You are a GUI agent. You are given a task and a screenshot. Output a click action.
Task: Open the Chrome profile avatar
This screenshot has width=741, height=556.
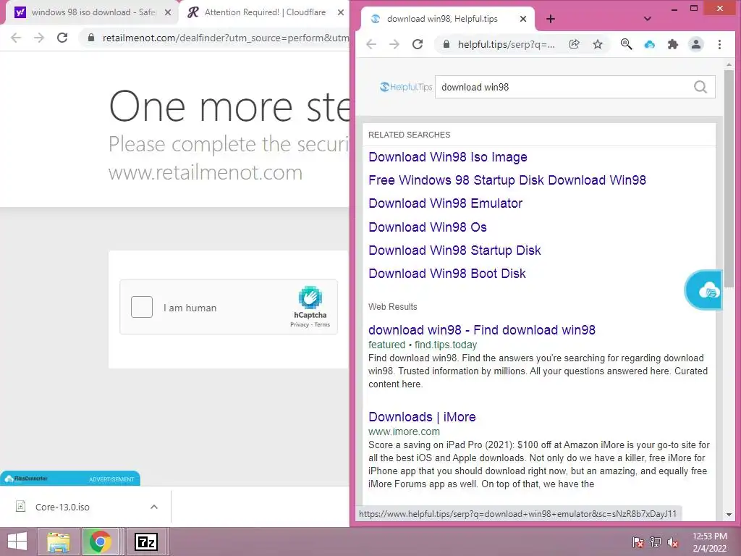click(x=696, y=44)
